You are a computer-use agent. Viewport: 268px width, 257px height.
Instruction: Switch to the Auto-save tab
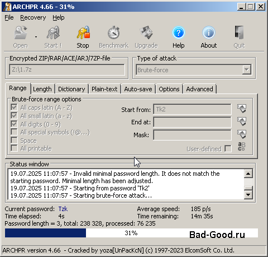coord(138,89)
